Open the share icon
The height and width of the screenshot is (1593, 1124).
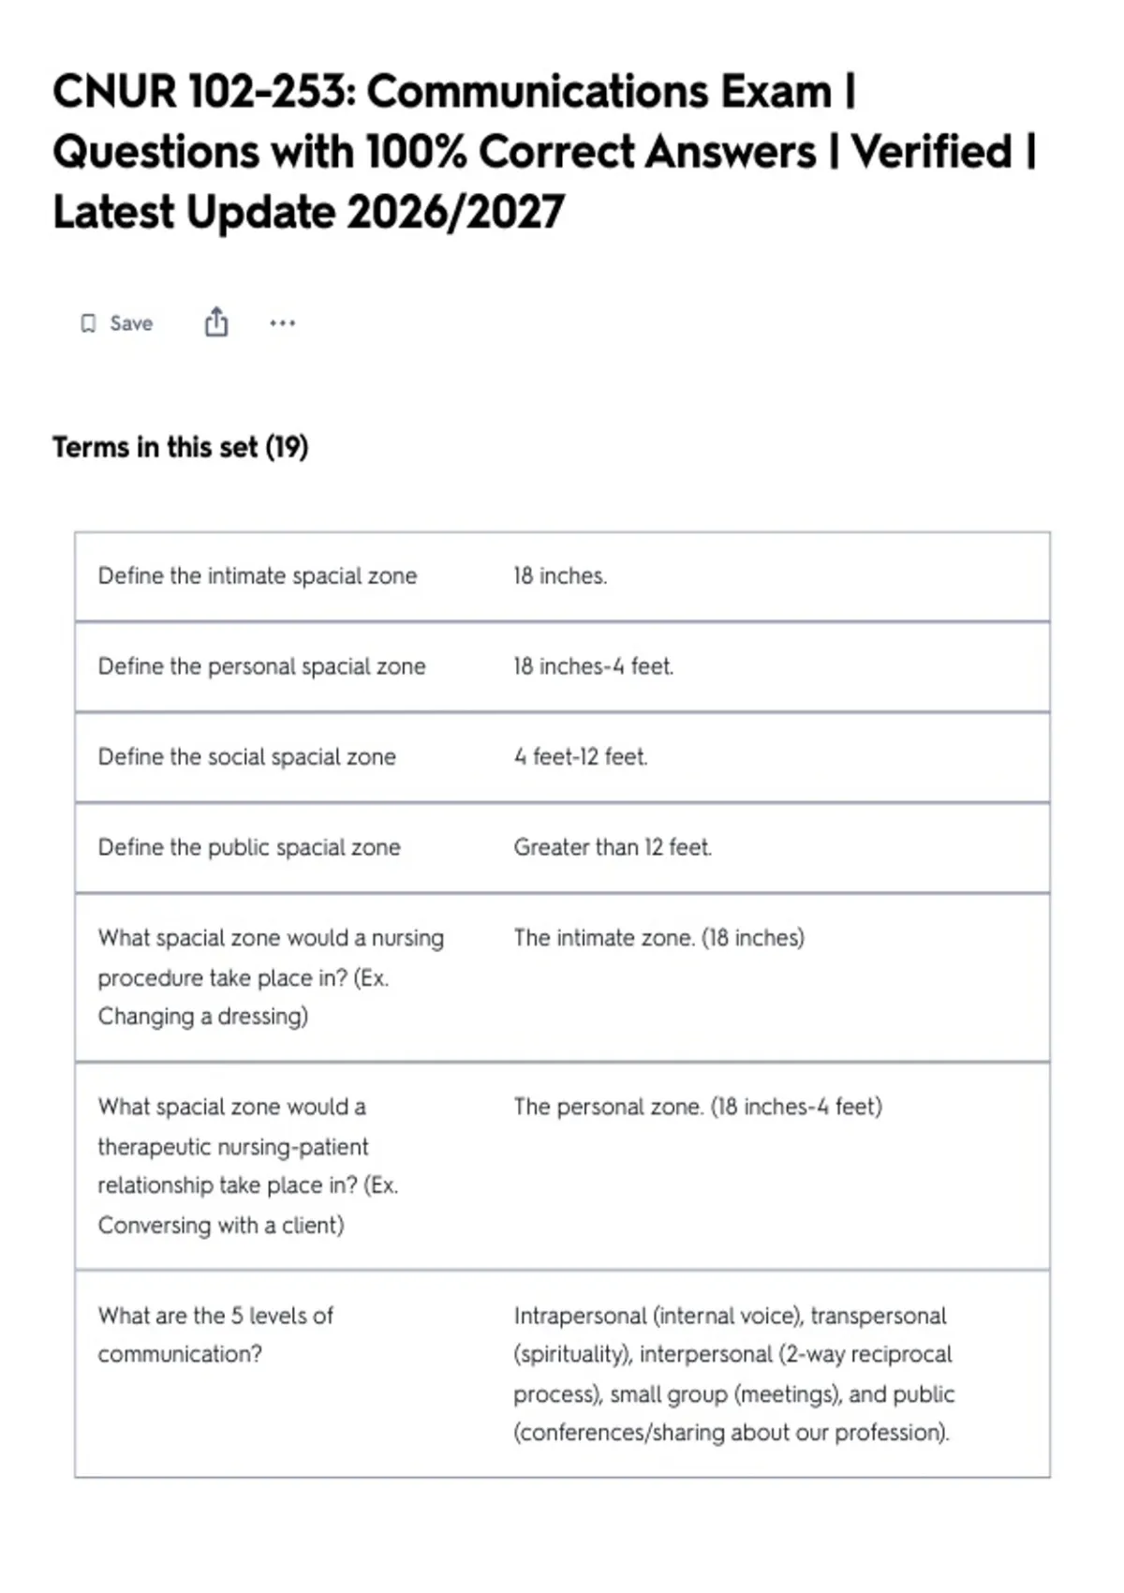point(216,321)
